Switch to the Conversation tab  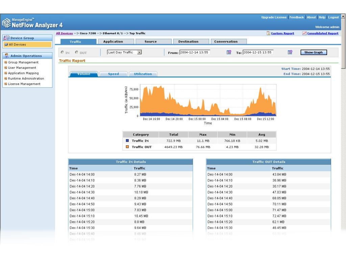[x=229, y=41]
